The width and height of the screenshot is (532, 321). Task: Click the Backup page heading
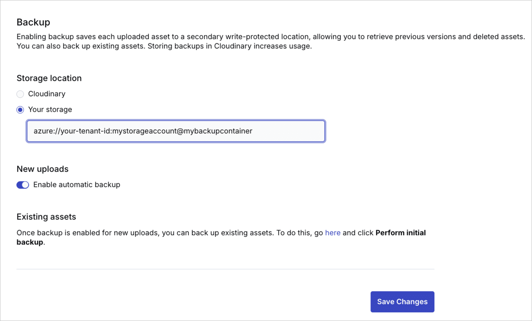tap(33, 22)
